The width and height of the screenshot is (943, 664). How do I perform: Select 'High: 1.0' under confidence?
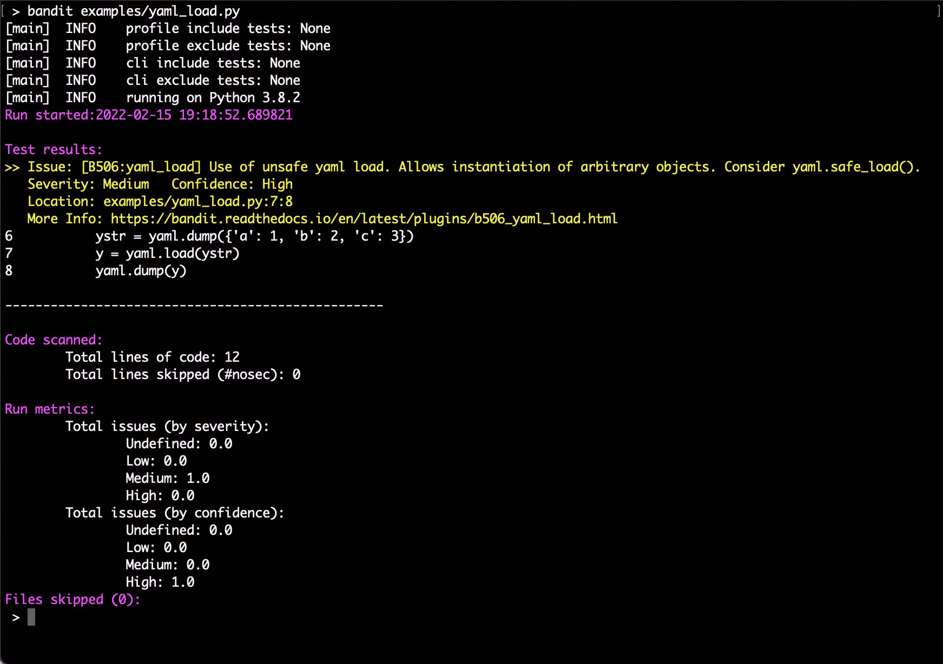(x=160, y=582)
